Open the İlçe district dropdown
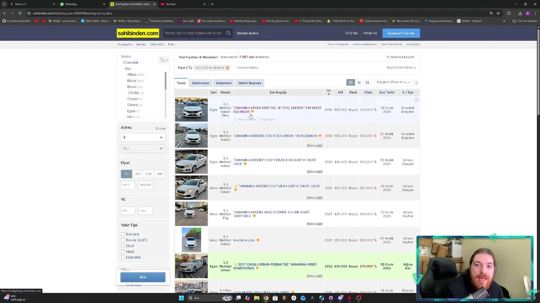The image size is (540, 303). point(143,149)
